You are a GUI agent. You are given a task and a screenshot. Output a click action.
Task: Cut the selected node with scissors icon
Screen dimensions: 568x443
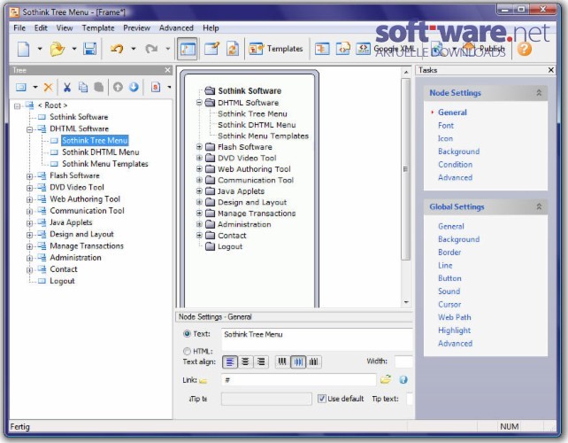click(67, 87)
